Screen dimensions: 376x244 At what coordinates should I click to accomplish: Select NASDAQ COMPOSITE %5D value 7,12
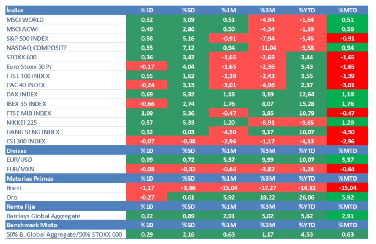click(x=188, y=48)
